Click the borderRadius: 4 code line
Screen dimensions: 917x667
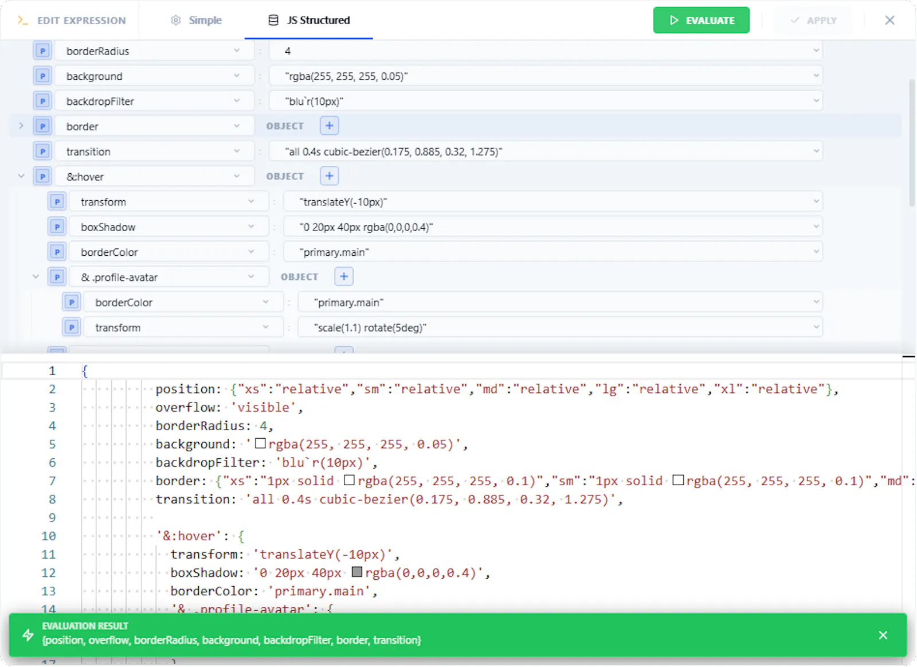pyautogui.click(x=214, y=426)
